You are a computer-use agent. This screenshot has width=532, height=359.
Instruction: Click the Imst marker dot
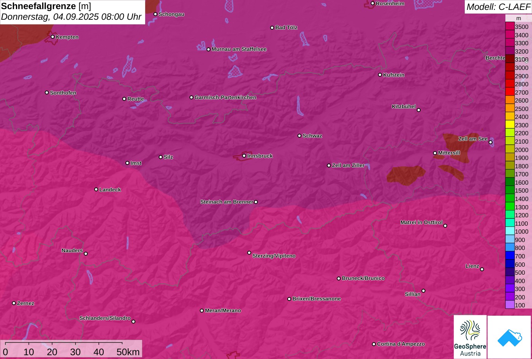click(x=127, y=163)
